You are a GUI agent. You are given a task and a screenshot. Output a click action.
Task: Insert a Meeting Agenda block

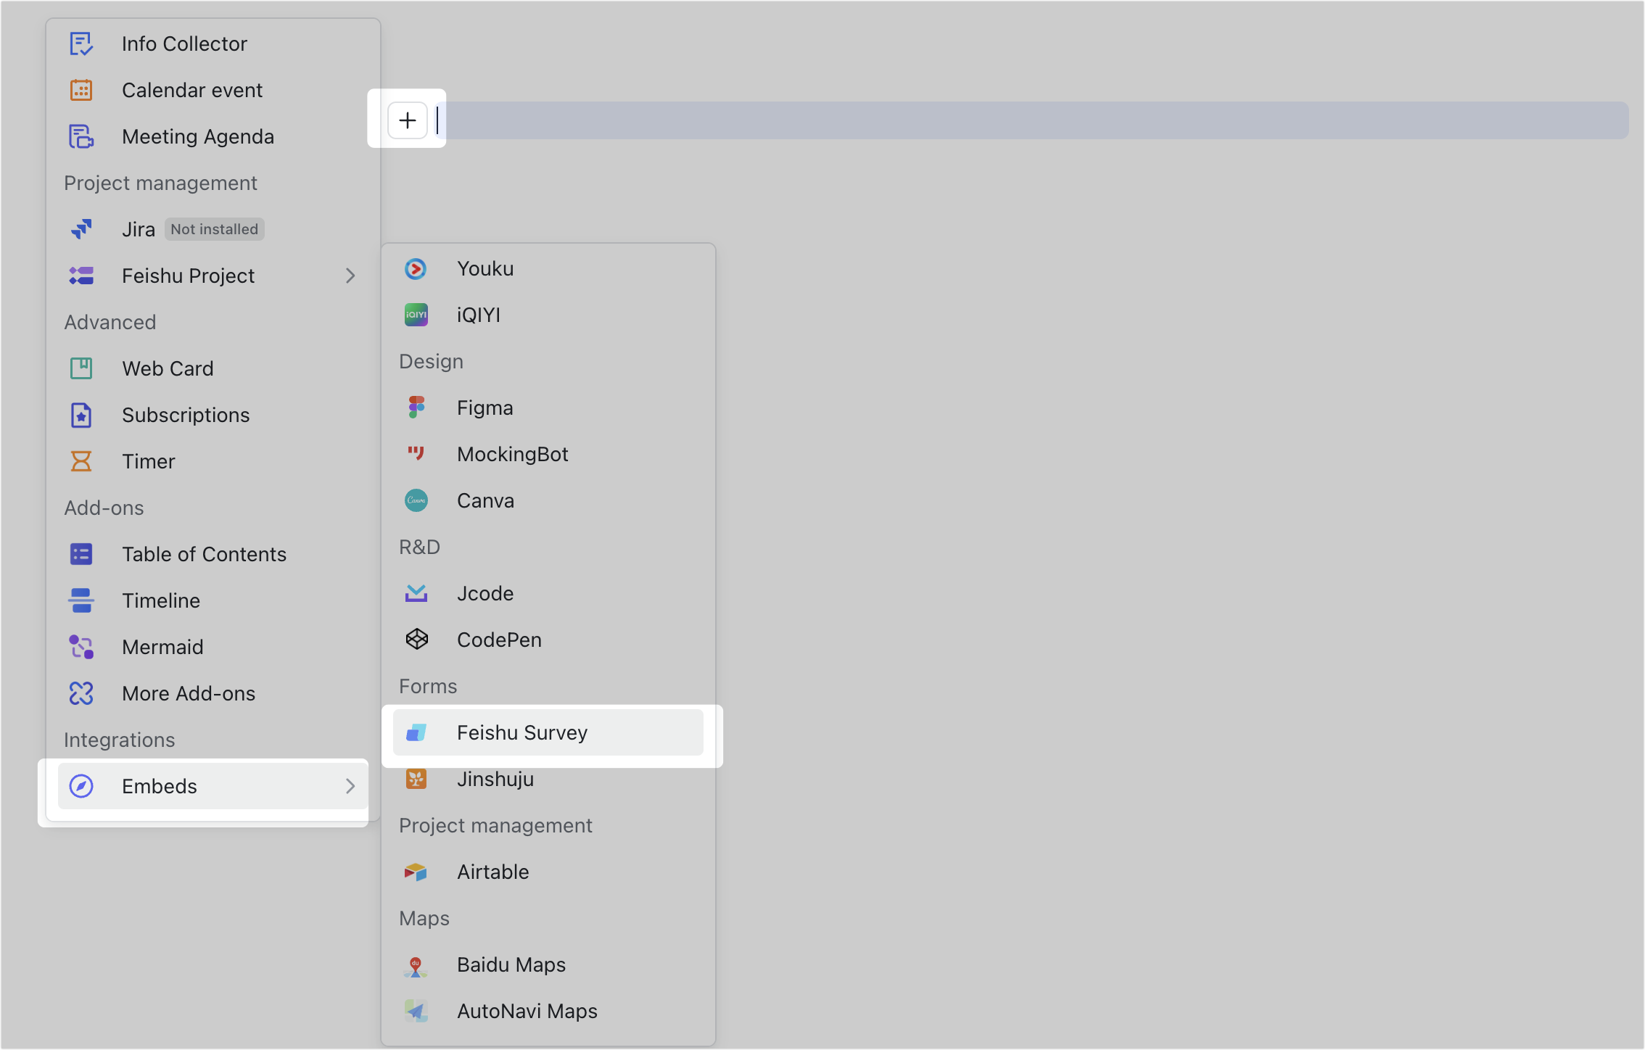[213, 136]
